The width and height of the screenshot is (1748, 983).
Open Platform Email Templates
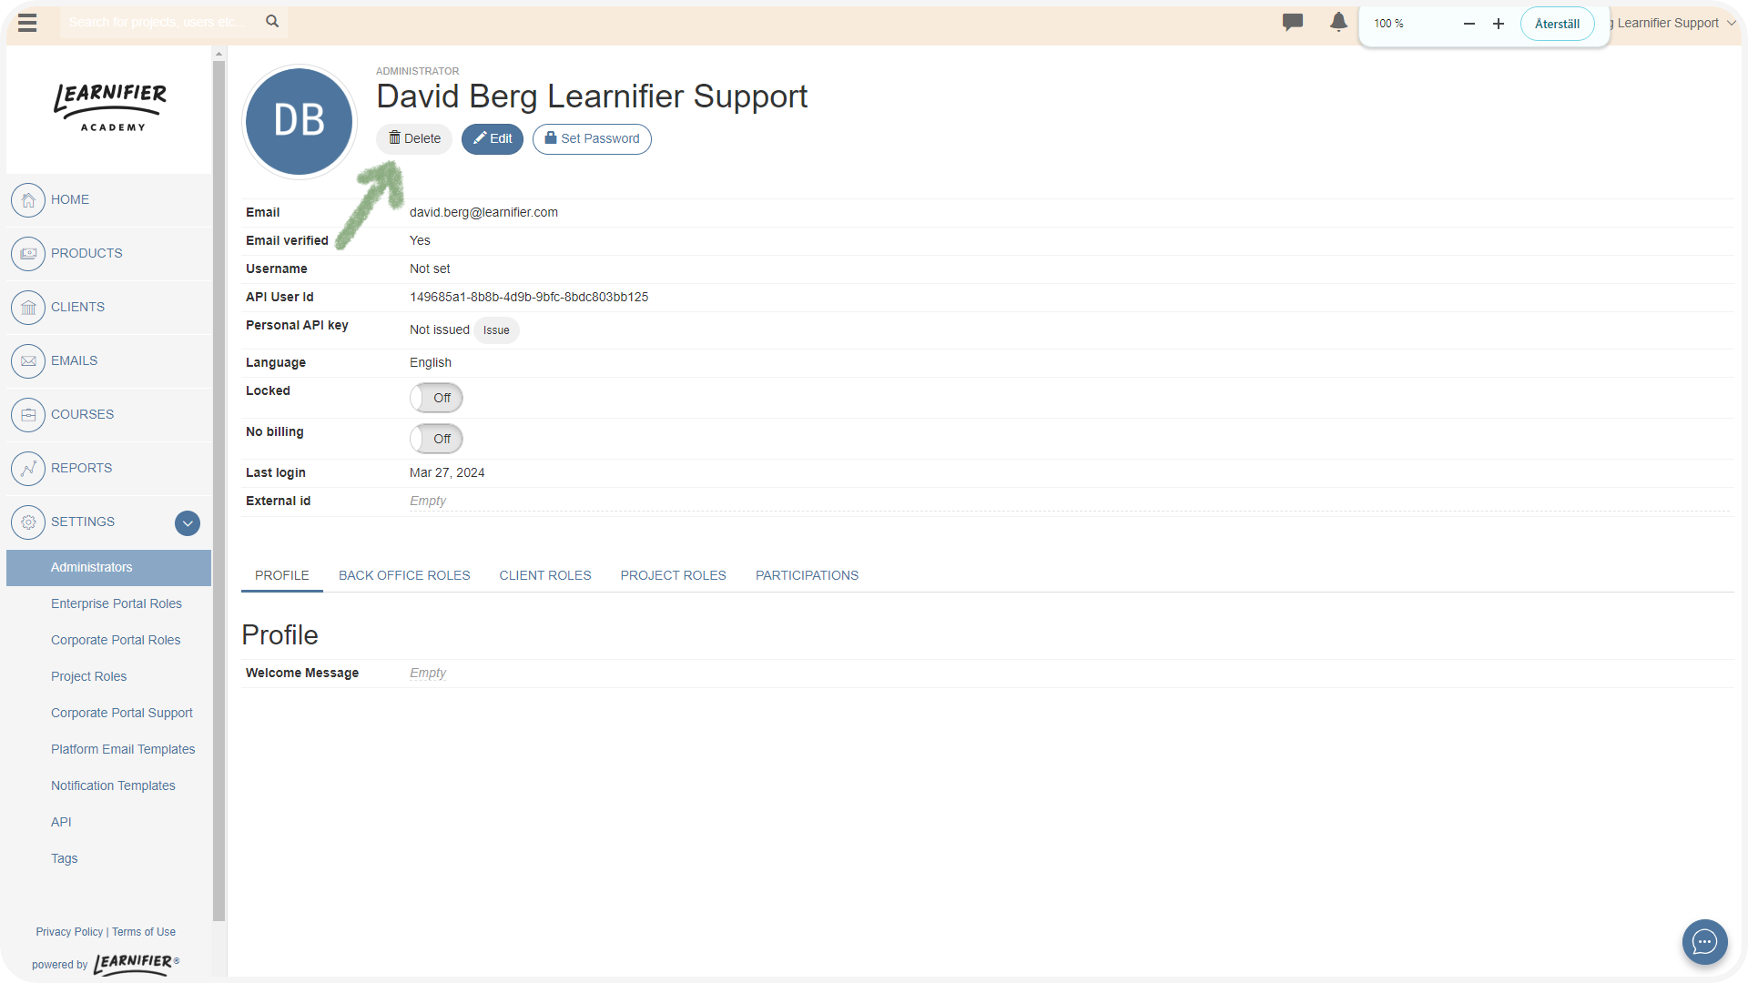click(123, 749)
